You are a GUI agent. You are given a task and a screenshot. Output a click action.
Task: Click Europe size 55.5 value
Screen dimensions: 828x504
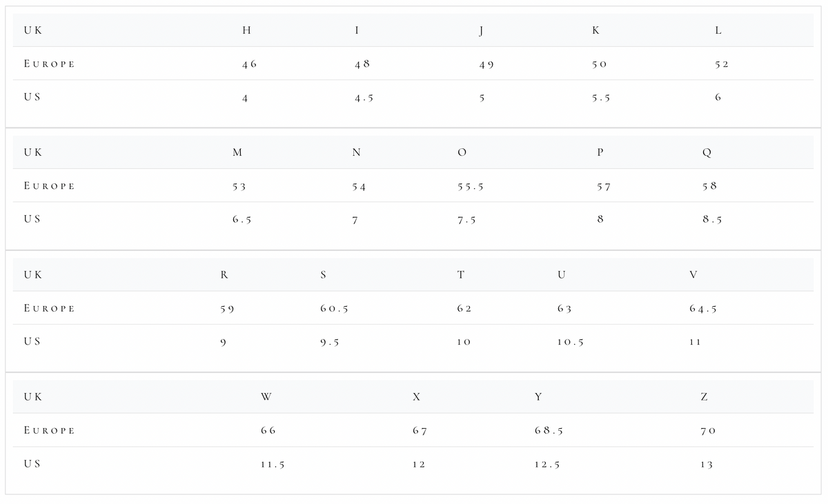[x=471, y=186]
